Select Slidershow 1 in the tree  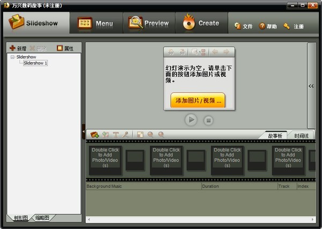[x=35, y=63]
